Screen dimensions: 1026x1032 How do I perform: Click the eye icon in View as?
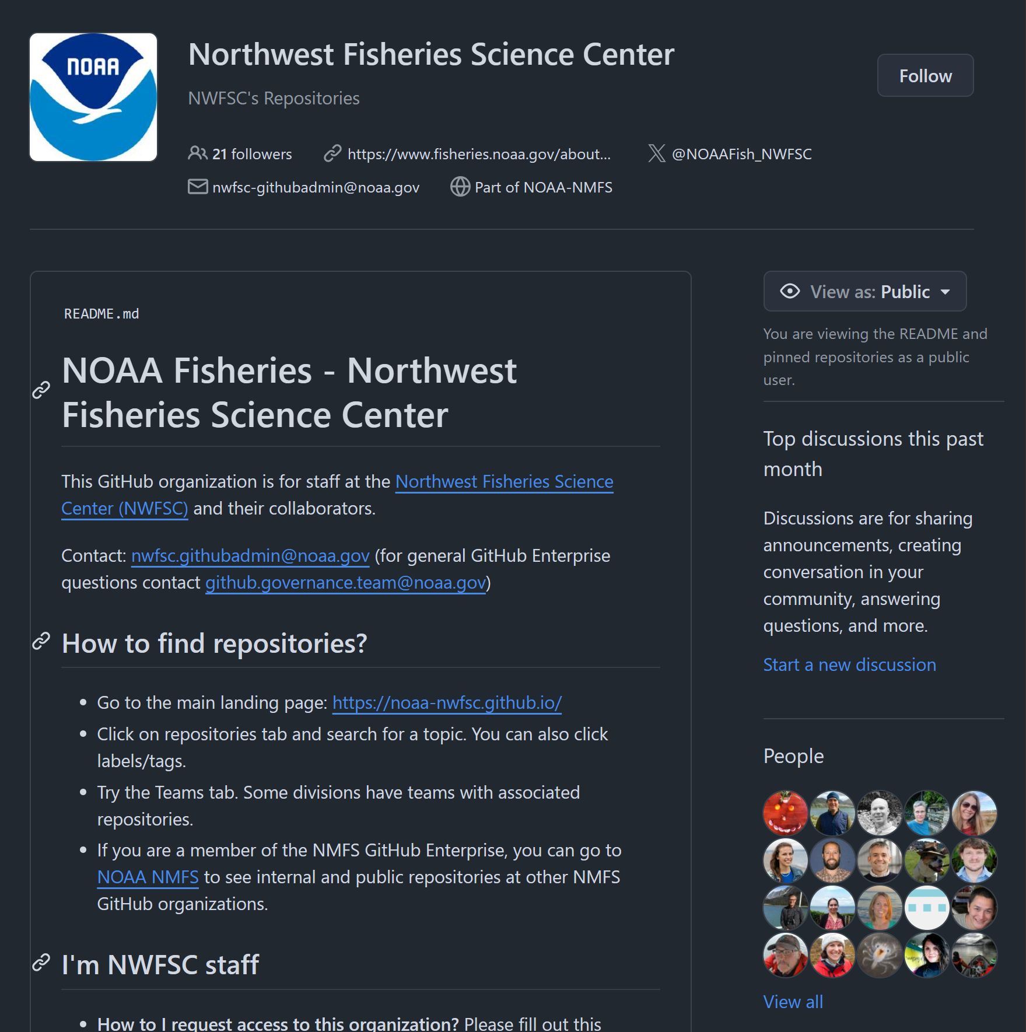[x=790, y=291]
